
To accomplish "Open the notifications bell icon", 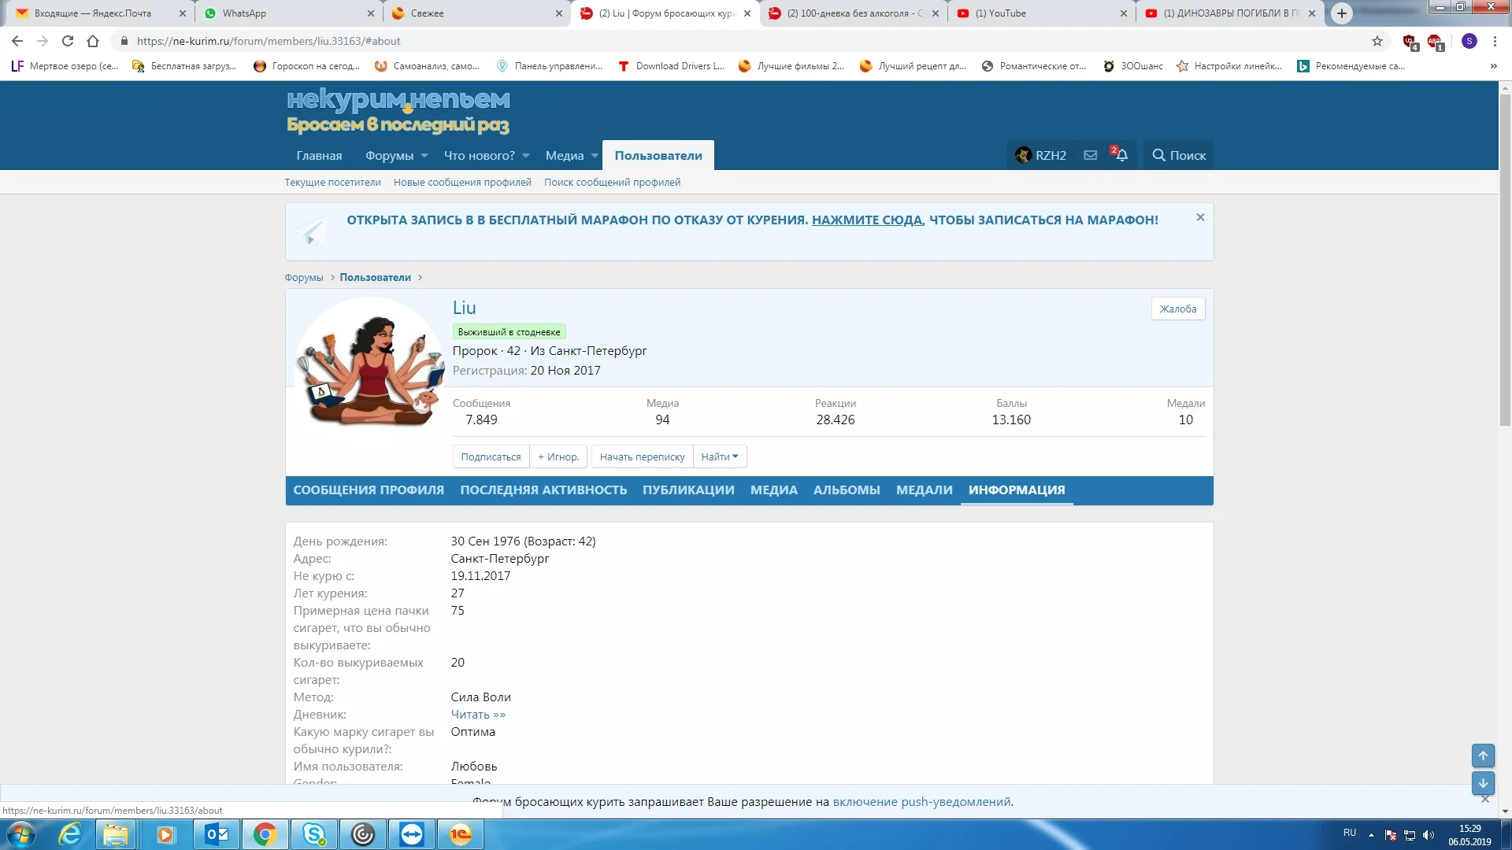I will click(1121, 155).
